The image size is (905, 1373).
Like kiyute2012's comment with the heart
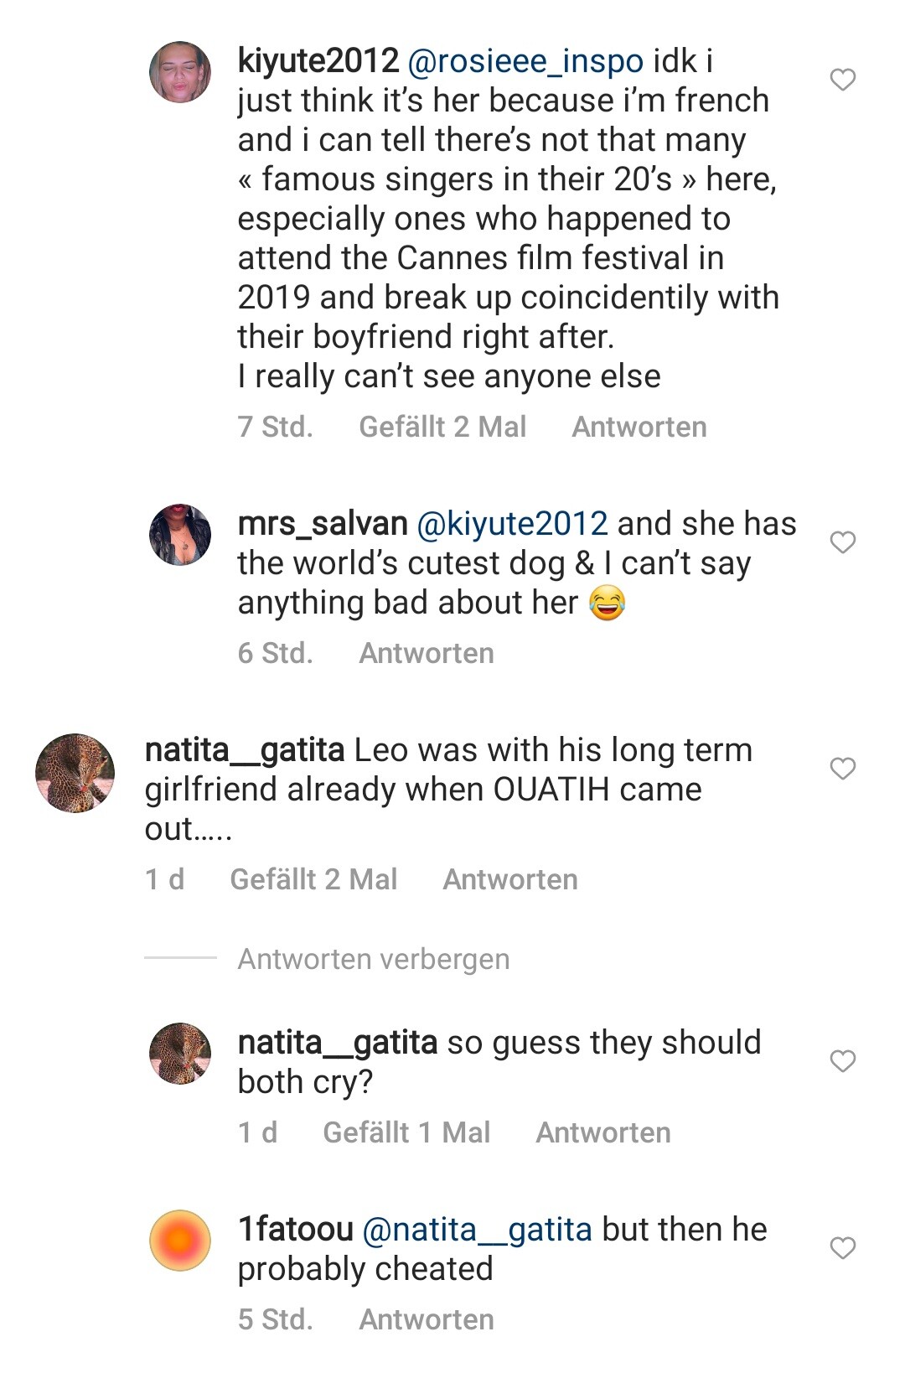[x=842, y=80]
